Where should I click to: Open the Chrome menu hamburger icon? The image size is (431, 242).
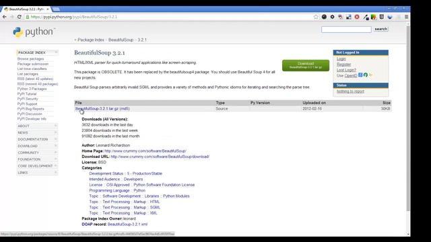(406, 17)
